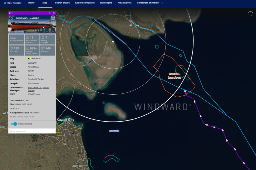Viewport: 256px width, 170px height.
Task: Open the Activity timeline panel
Action: 16,39
